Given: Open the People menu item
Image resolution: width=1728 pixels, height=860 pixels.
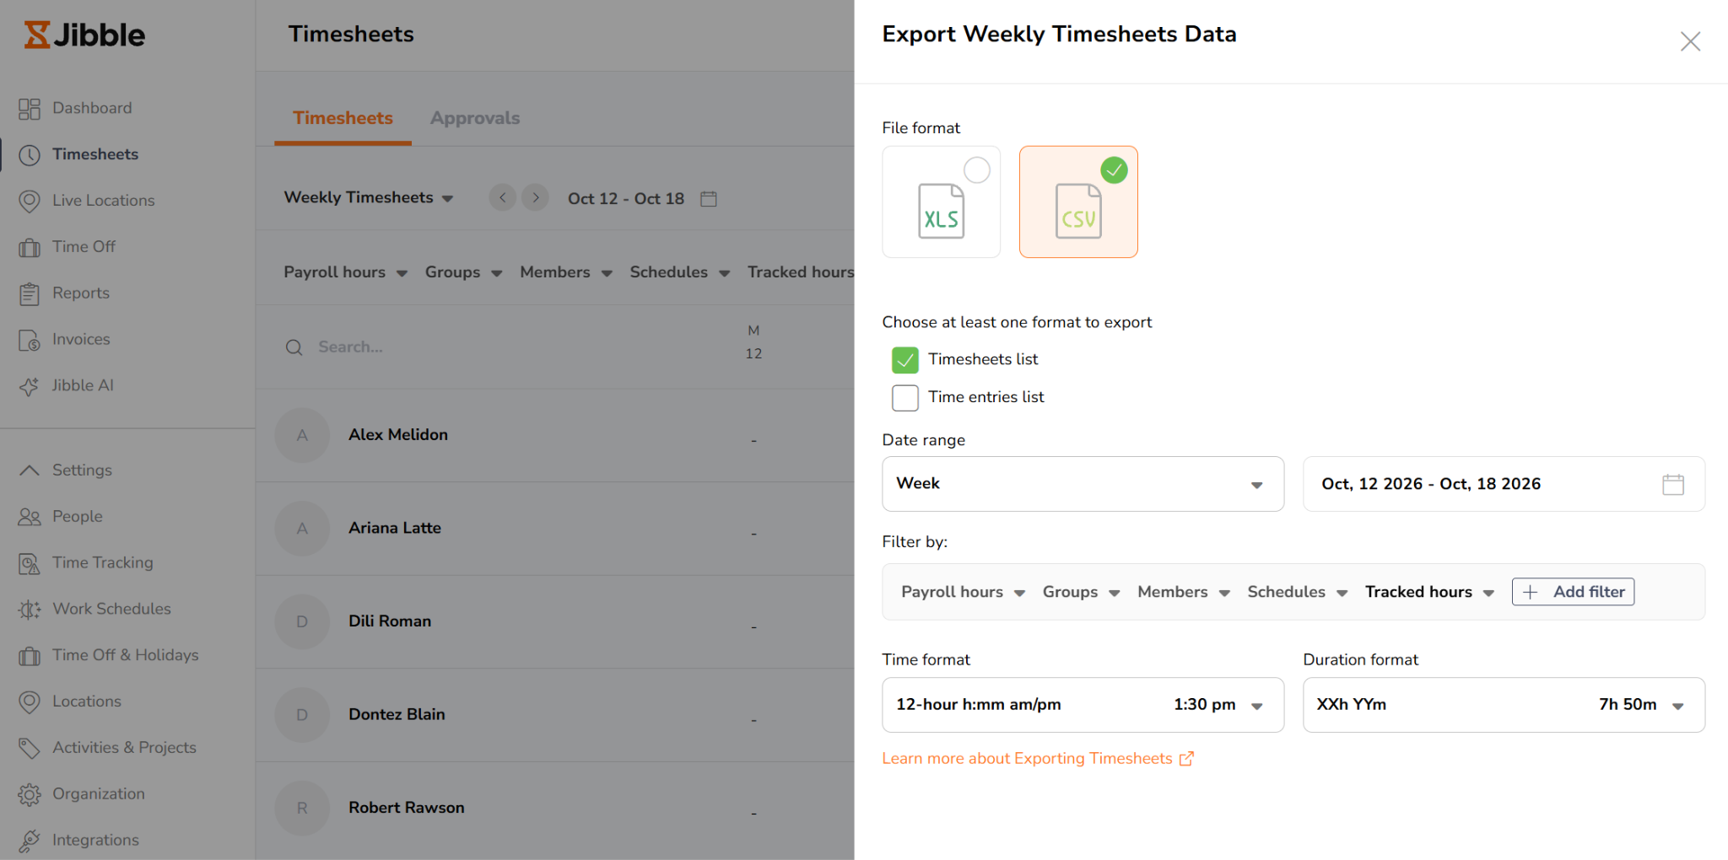Looking at the screenshot, I should click(x=78, y=516).
